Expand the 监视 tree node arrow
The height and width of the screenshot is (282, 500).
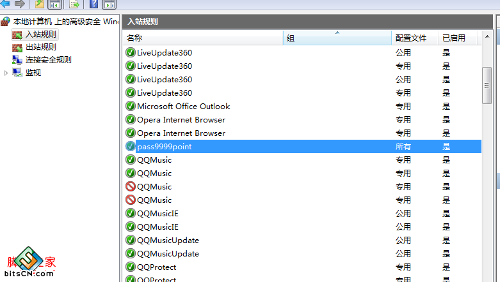coord(6,73)
